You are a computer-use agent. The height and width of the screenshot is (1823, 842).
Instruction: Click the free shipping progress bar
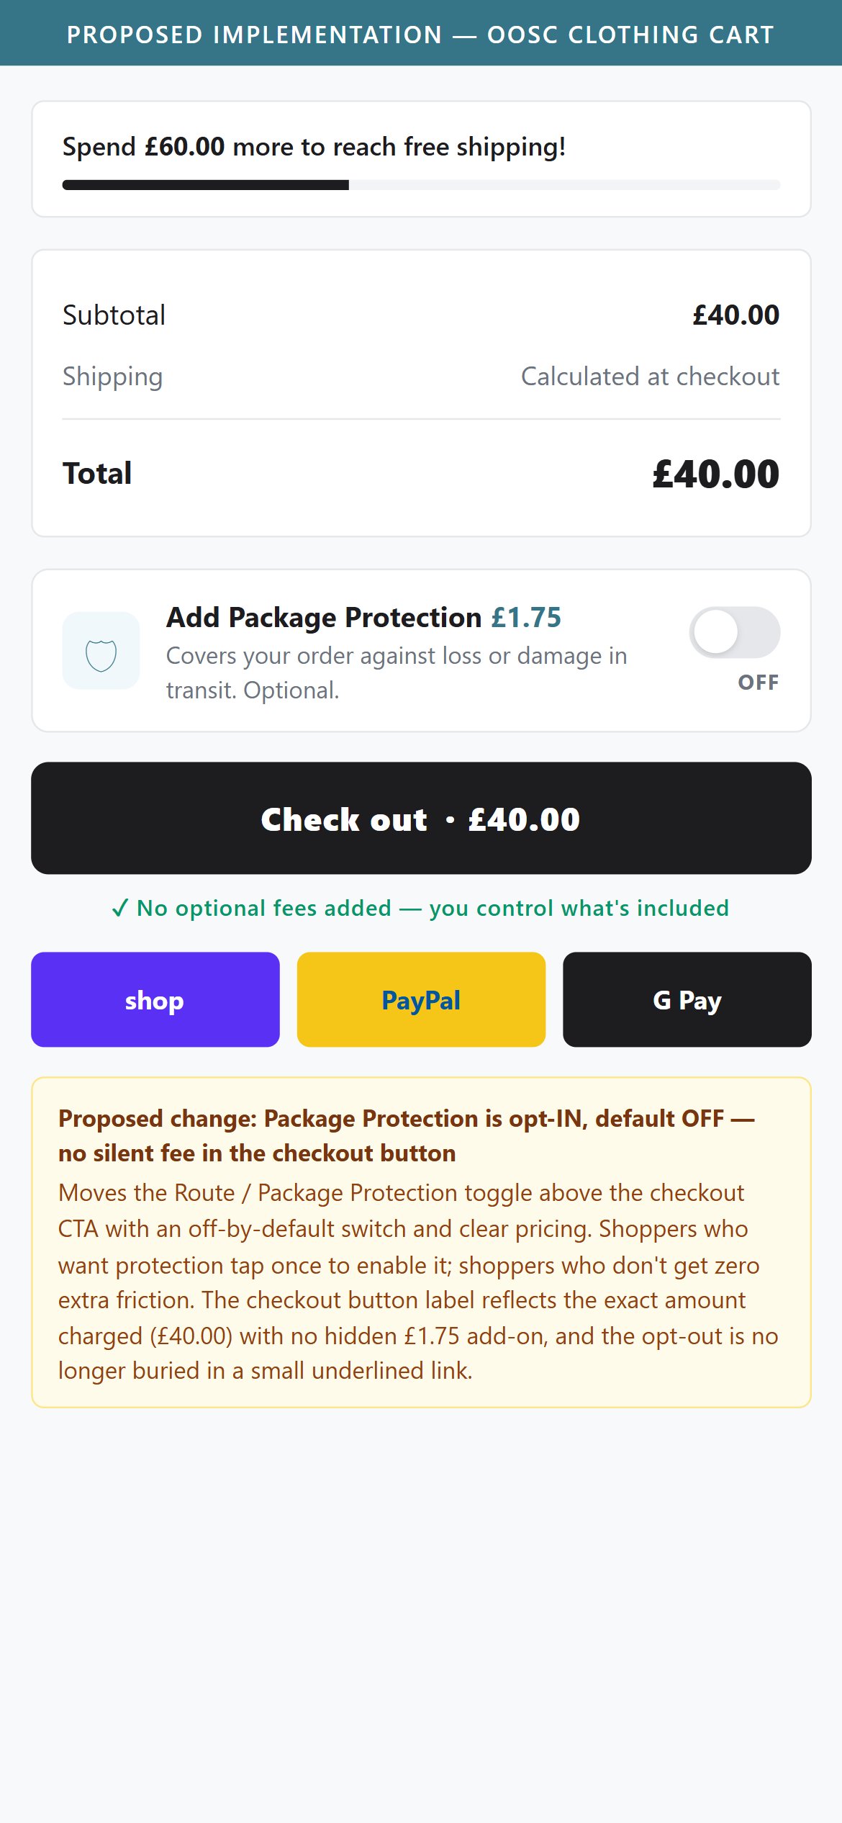pyautogui.click(x=421, y=185)
